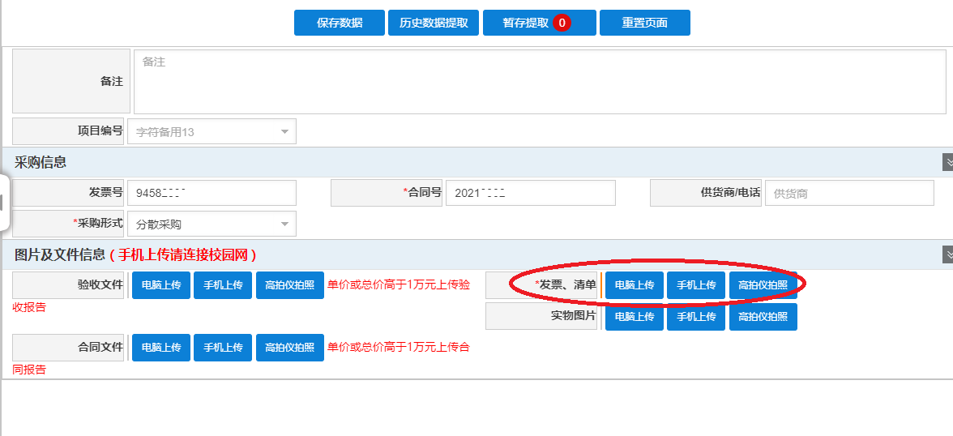The height and width of the screenshot is (436, 953).
Task: Click the 合同号 input field
Action: click(530, 193)
